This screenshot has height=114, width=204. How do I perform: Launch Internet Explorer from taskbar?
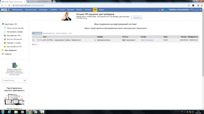pos(9,112)
